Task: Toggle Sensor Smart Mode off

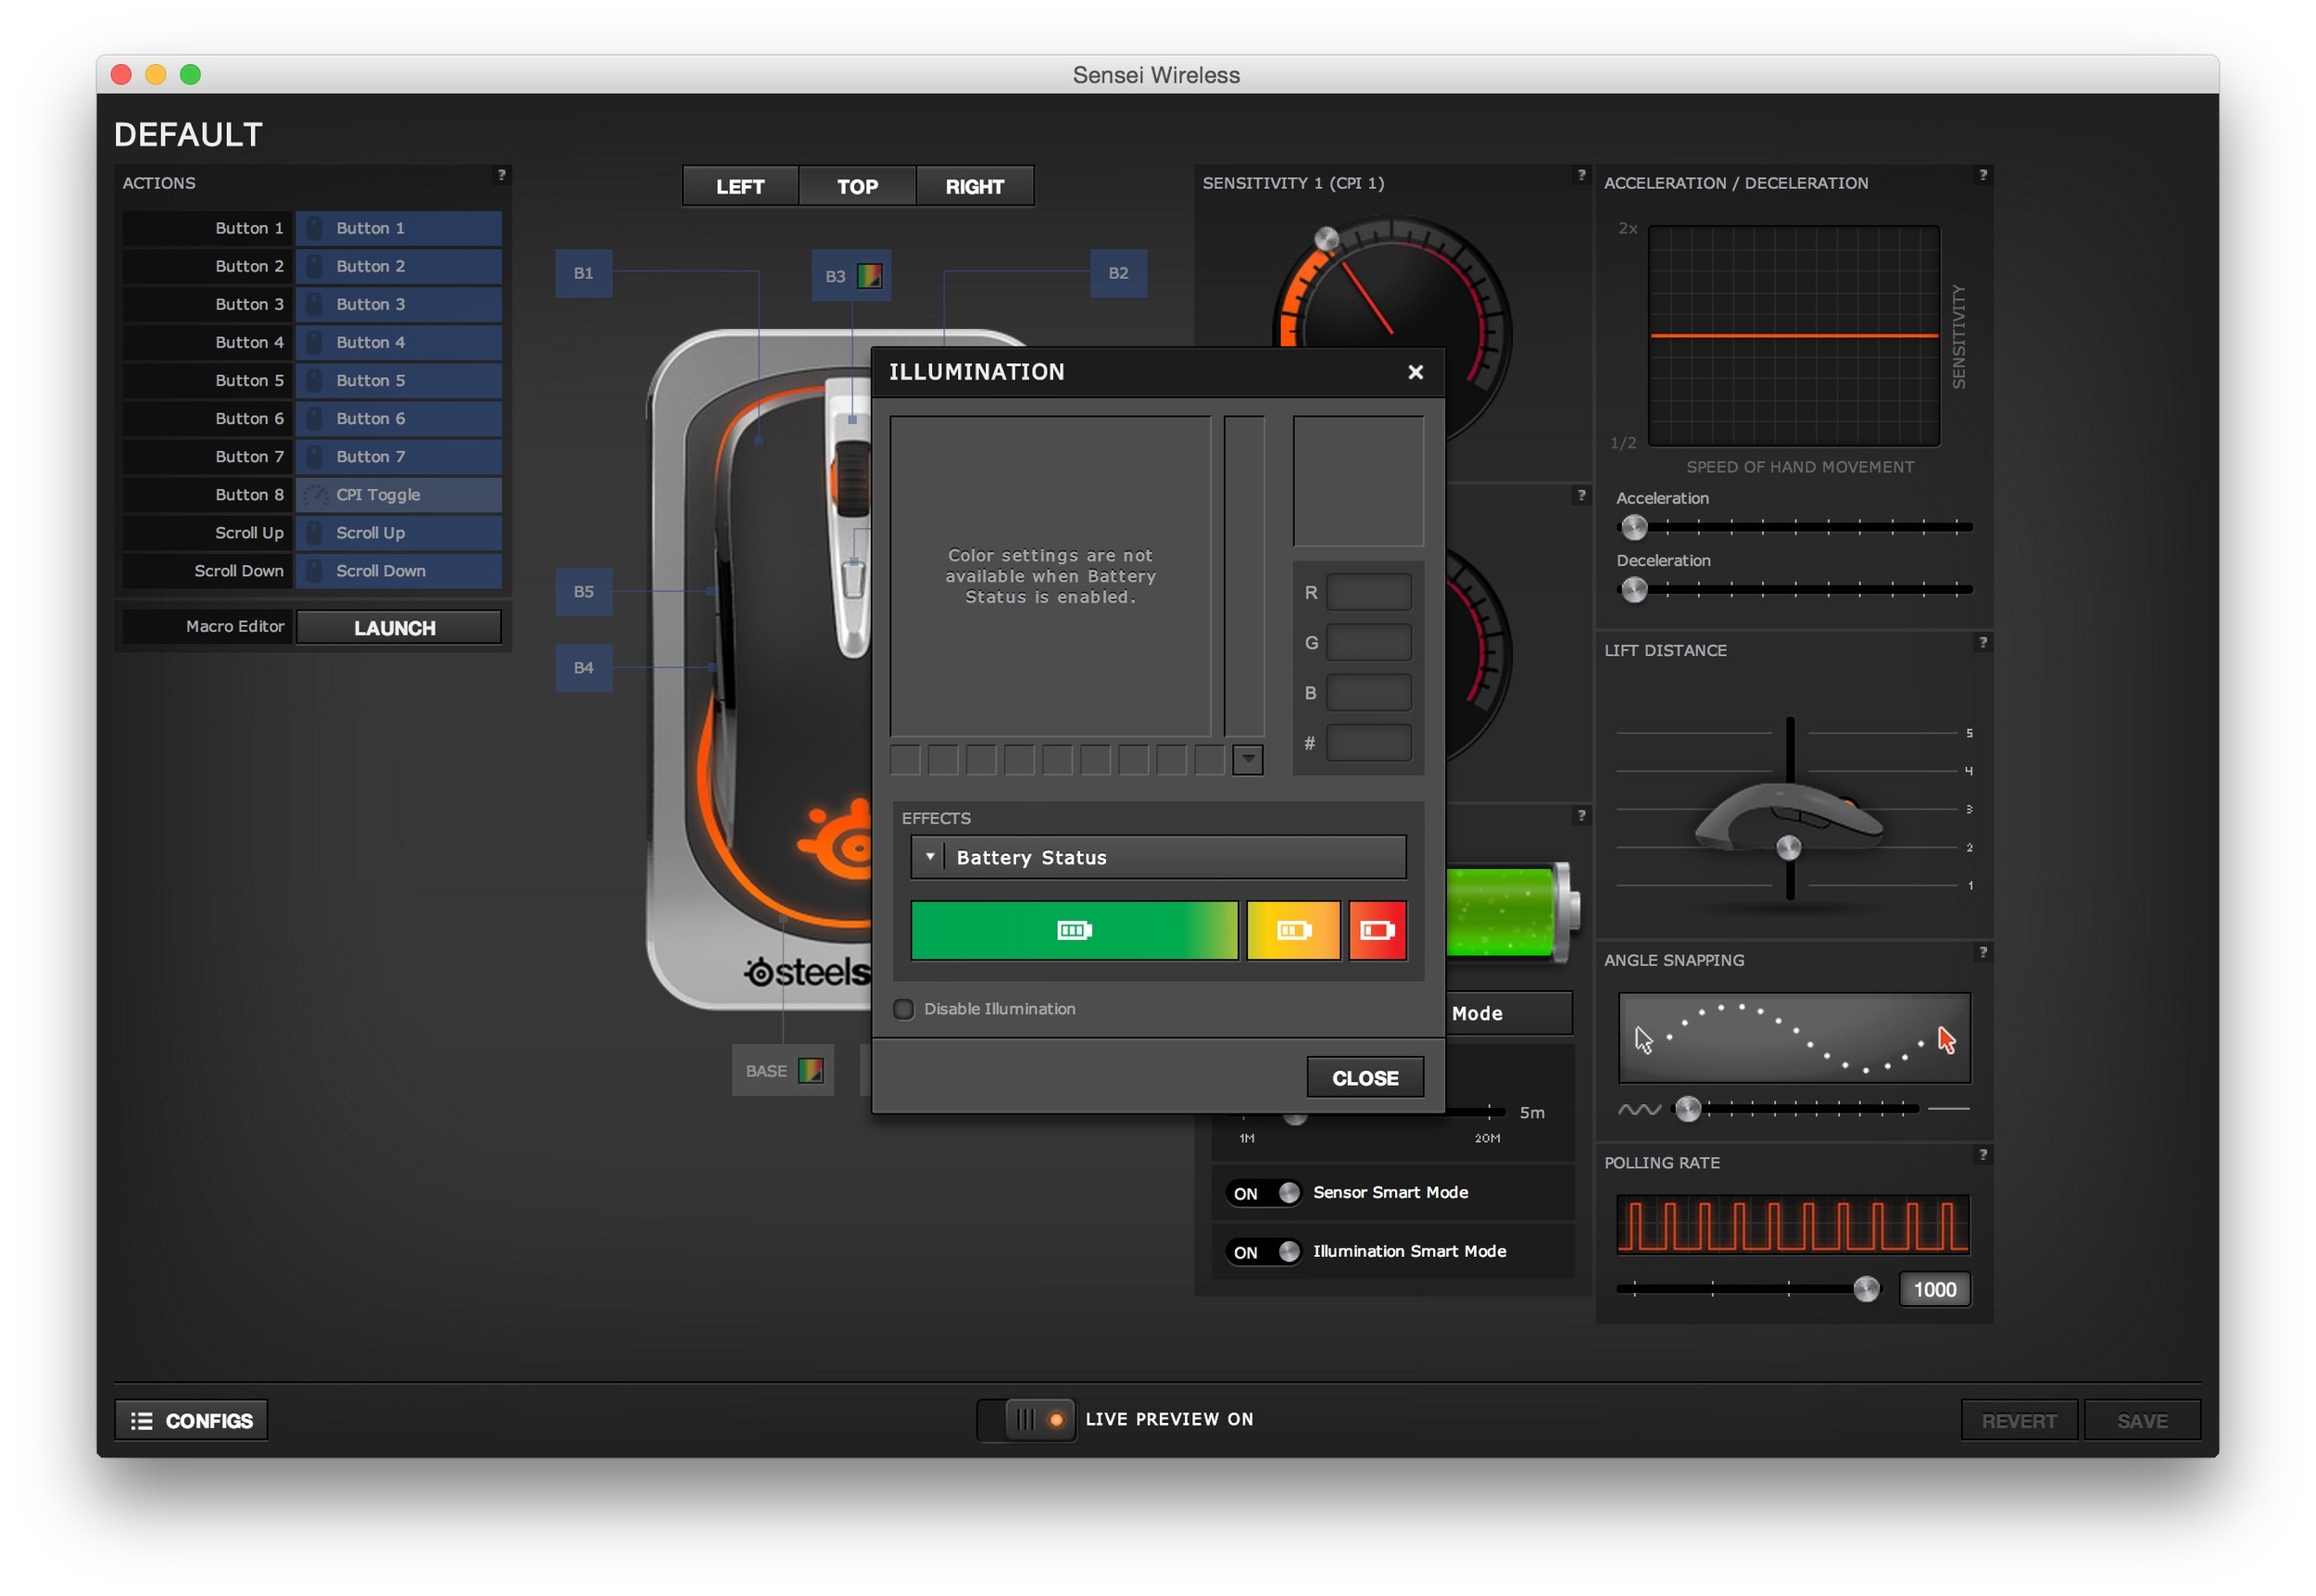Action: coord(1264,1193)
